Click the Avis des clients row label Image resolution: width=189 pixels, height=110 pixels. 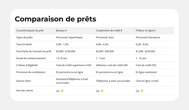pyautogui.click(x=24, y=90)
